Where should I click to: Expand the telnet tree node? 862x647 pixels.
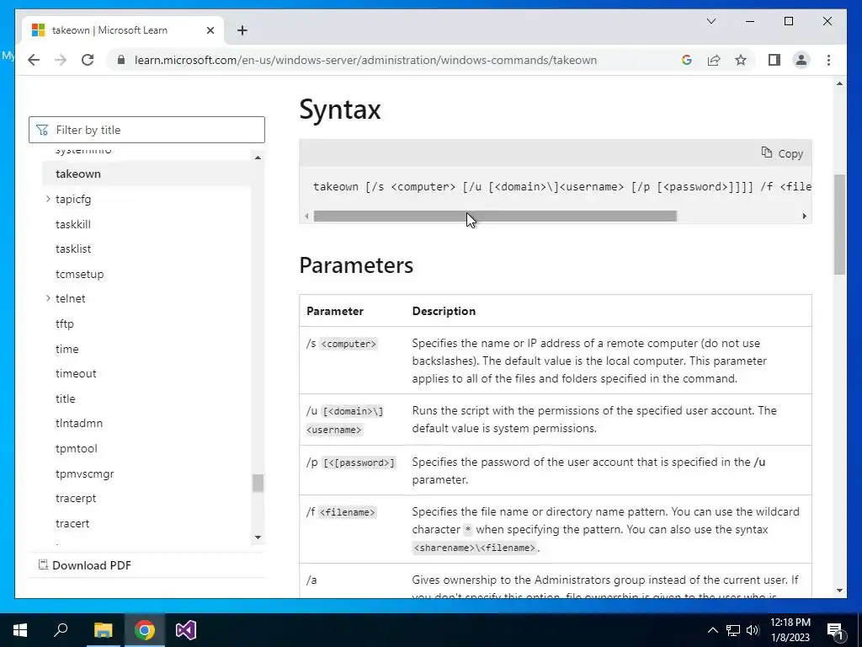click(48, 298)
